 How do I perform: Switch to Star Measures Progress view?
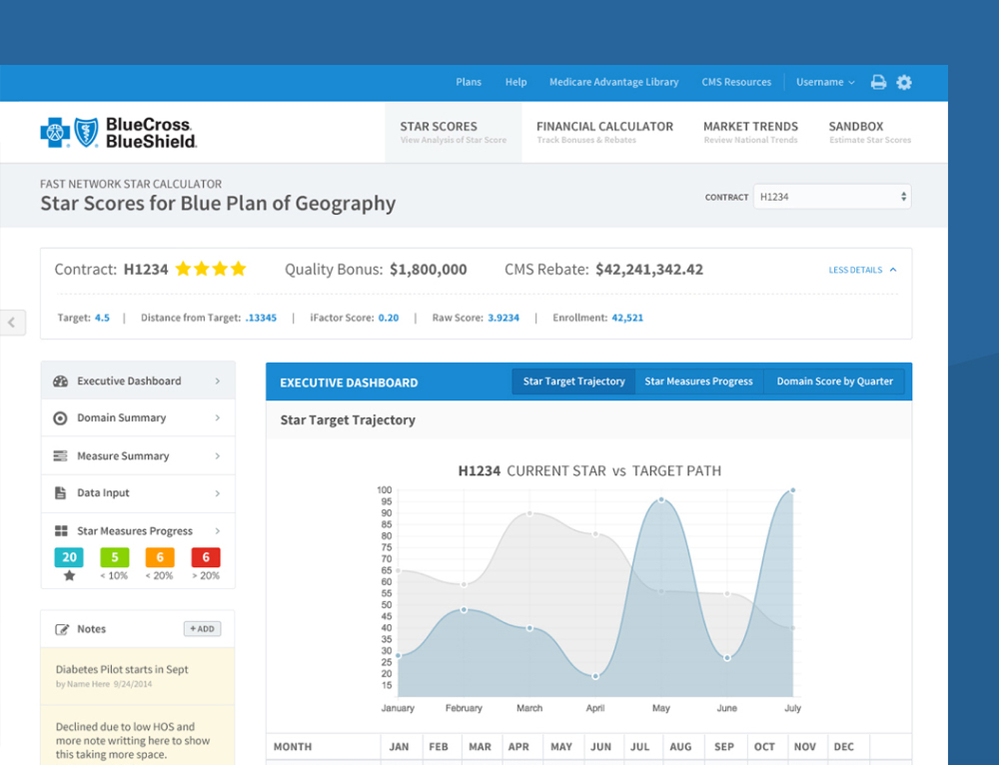tap(698, 382)
